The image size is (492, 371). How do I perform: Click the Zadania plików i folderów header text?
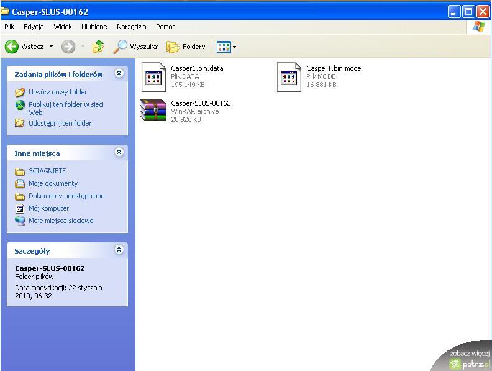pyautogui.click(x=58, y=75)
